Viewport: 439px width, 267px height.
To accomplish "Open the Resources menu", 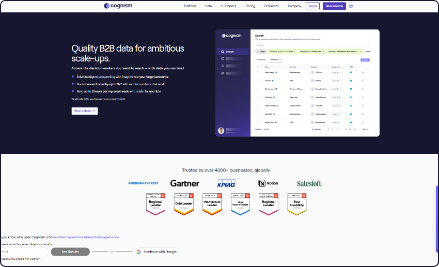I will [271, 6].
